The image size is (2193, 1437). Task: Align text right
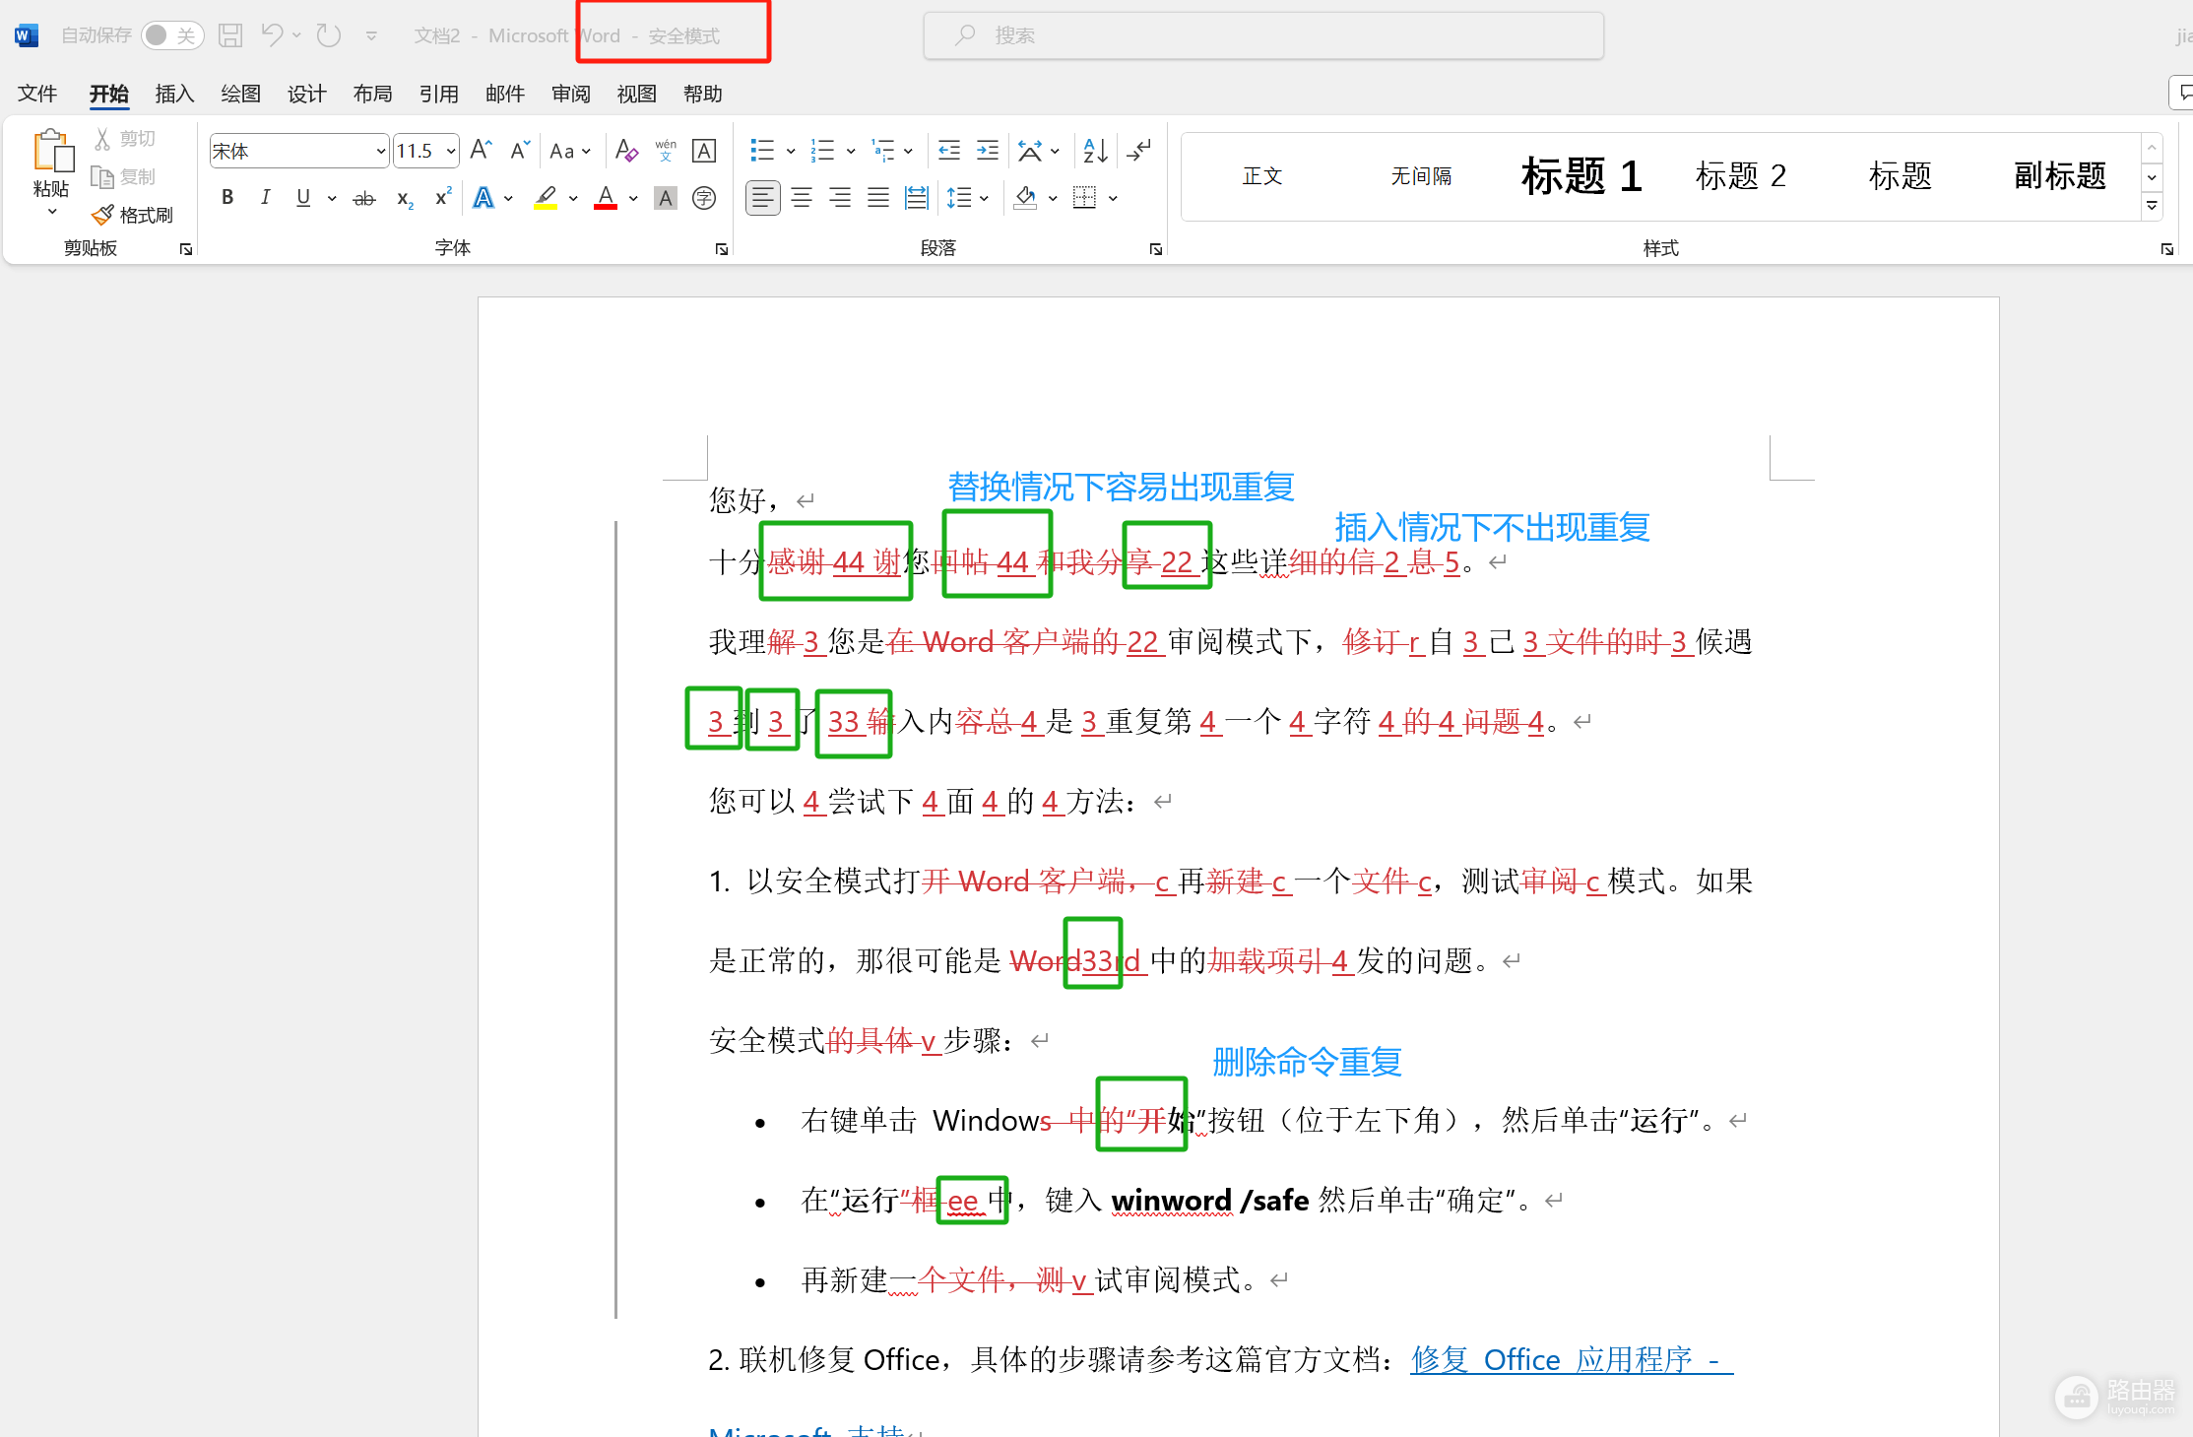(840, 198)
